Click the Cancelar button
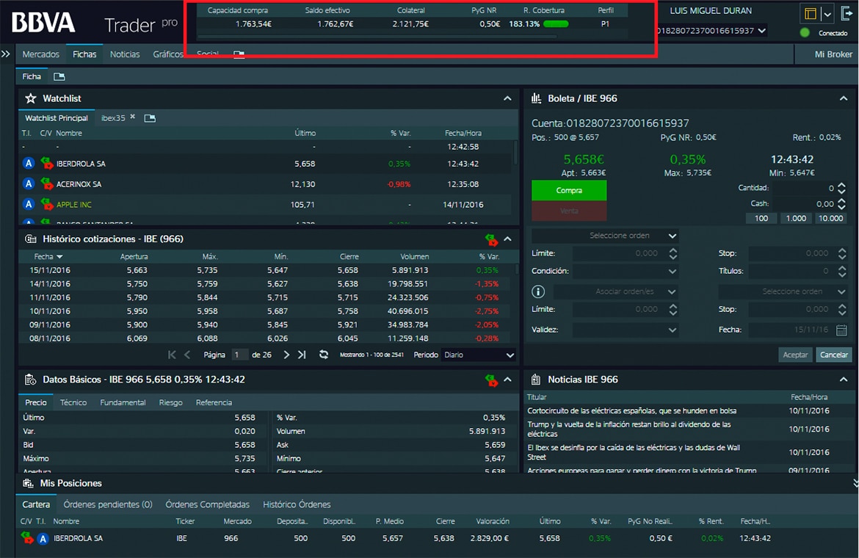Viewport: 859px width, 558px height. pyautogui.click(x=834, y=355)
